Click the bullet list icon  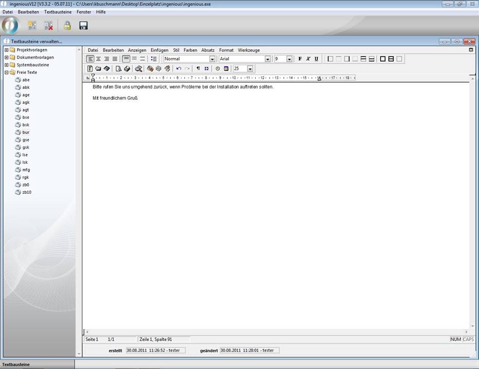coord(154,59)
